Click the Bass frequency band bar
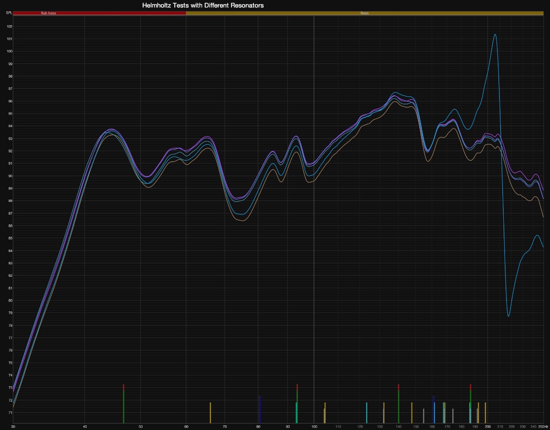The width and height of the screenshot is (550, 430). point(364,13)
